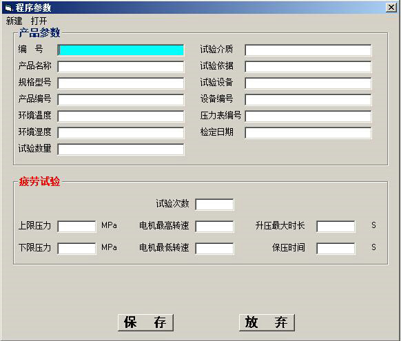This screenshot has height=341, width=401.
Task: Close the 程序参数 window
Action: 391,8
